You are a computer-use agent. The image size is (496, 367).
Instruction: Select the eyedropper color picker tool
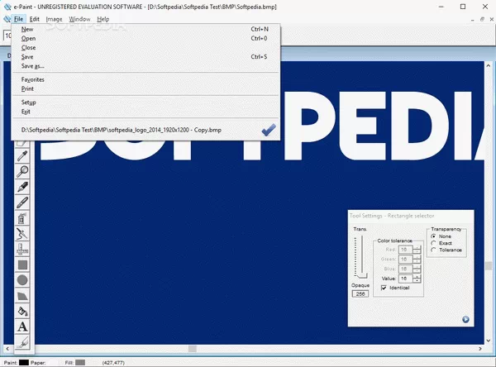[x=22, y=156]
